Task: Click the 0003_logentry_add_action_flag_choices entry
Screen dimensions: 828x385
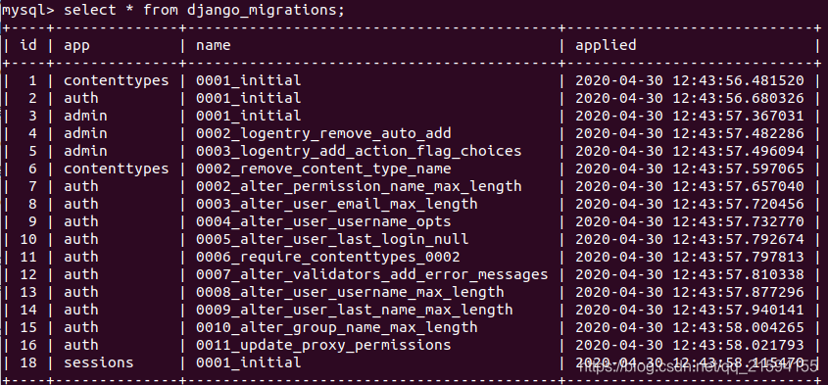Action: pos(359,151)
